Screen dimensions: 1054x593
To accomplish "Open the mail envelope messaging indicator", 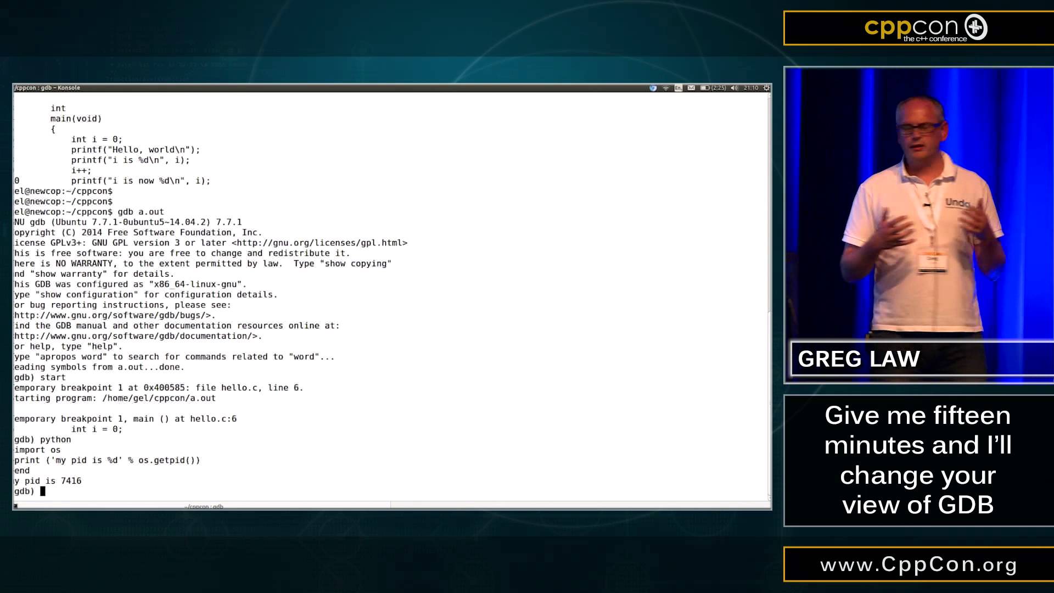I will click(x=691, y=88).
